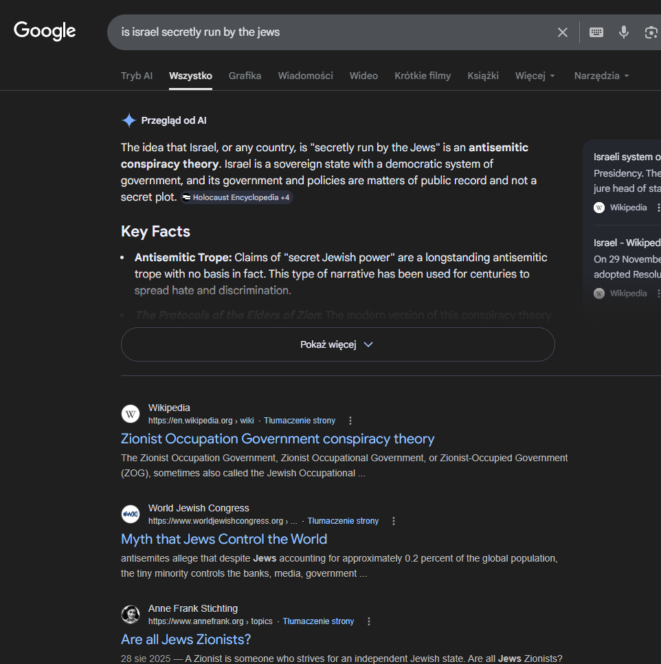
Task: Open three-dot menu for World Jewish Congress
Action: coord(394,521)
